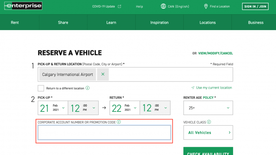Open the renter age POLICY link

[x=208, y=98]
